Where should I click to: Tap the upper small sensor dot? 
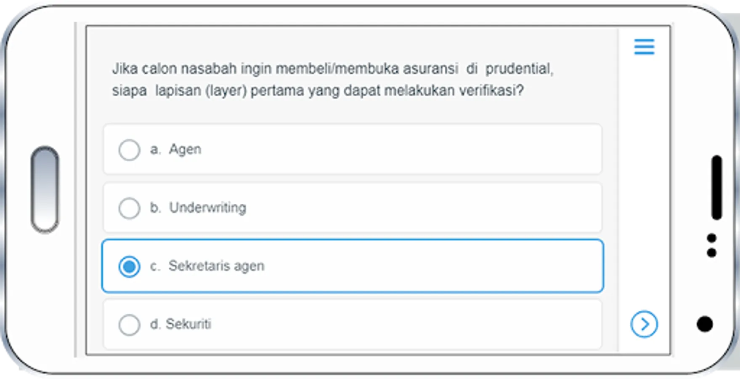[712, 238]
